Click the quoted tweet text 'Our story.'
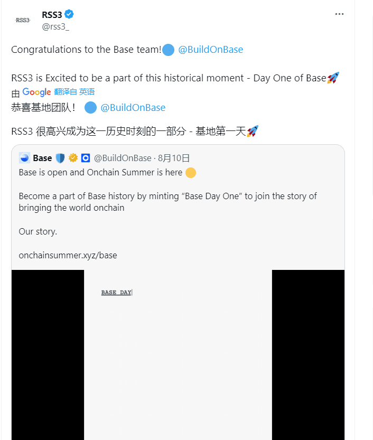373x440 pixels. [x=38, y=231]
